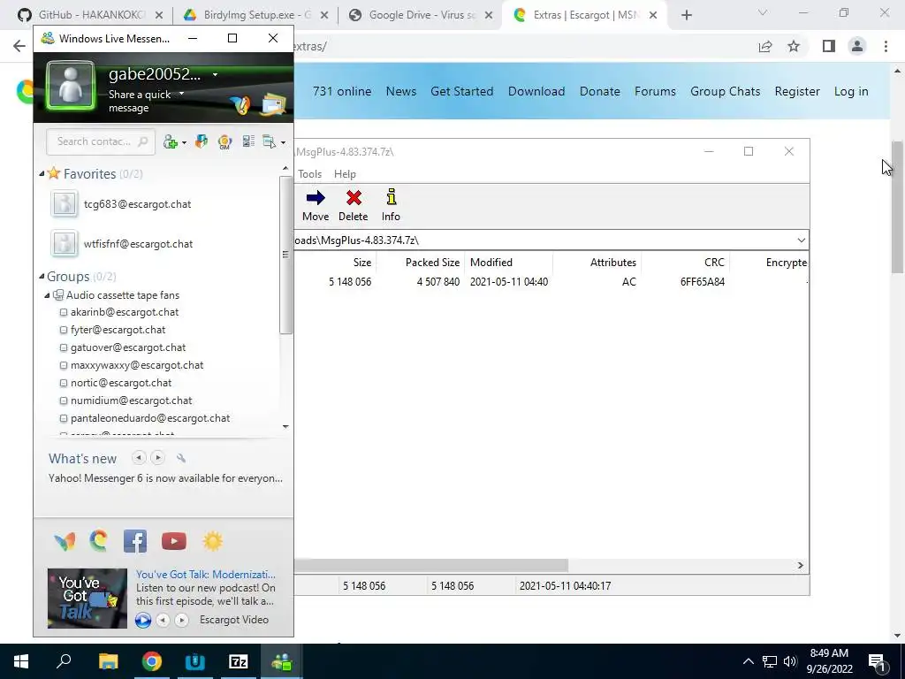Collapse the Favorites group

(x=42, y=174)
